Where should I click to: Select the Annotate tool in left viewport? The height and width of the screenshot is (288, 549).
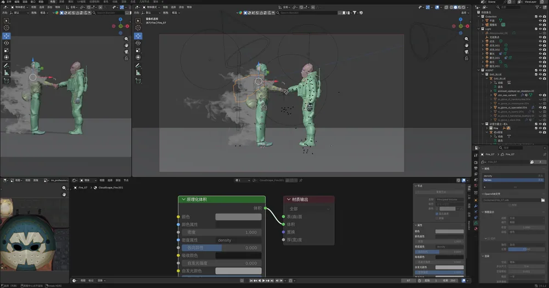(6, 65)
